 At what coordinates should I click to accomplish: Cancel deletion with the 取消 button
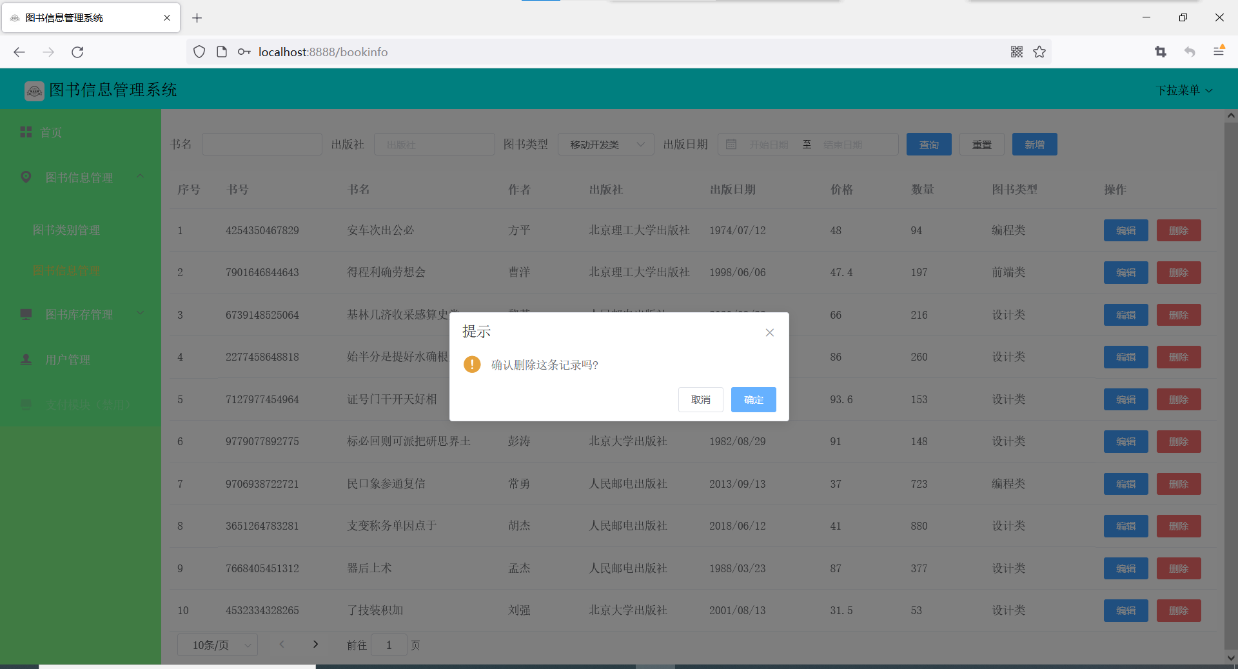coord(700,399)
